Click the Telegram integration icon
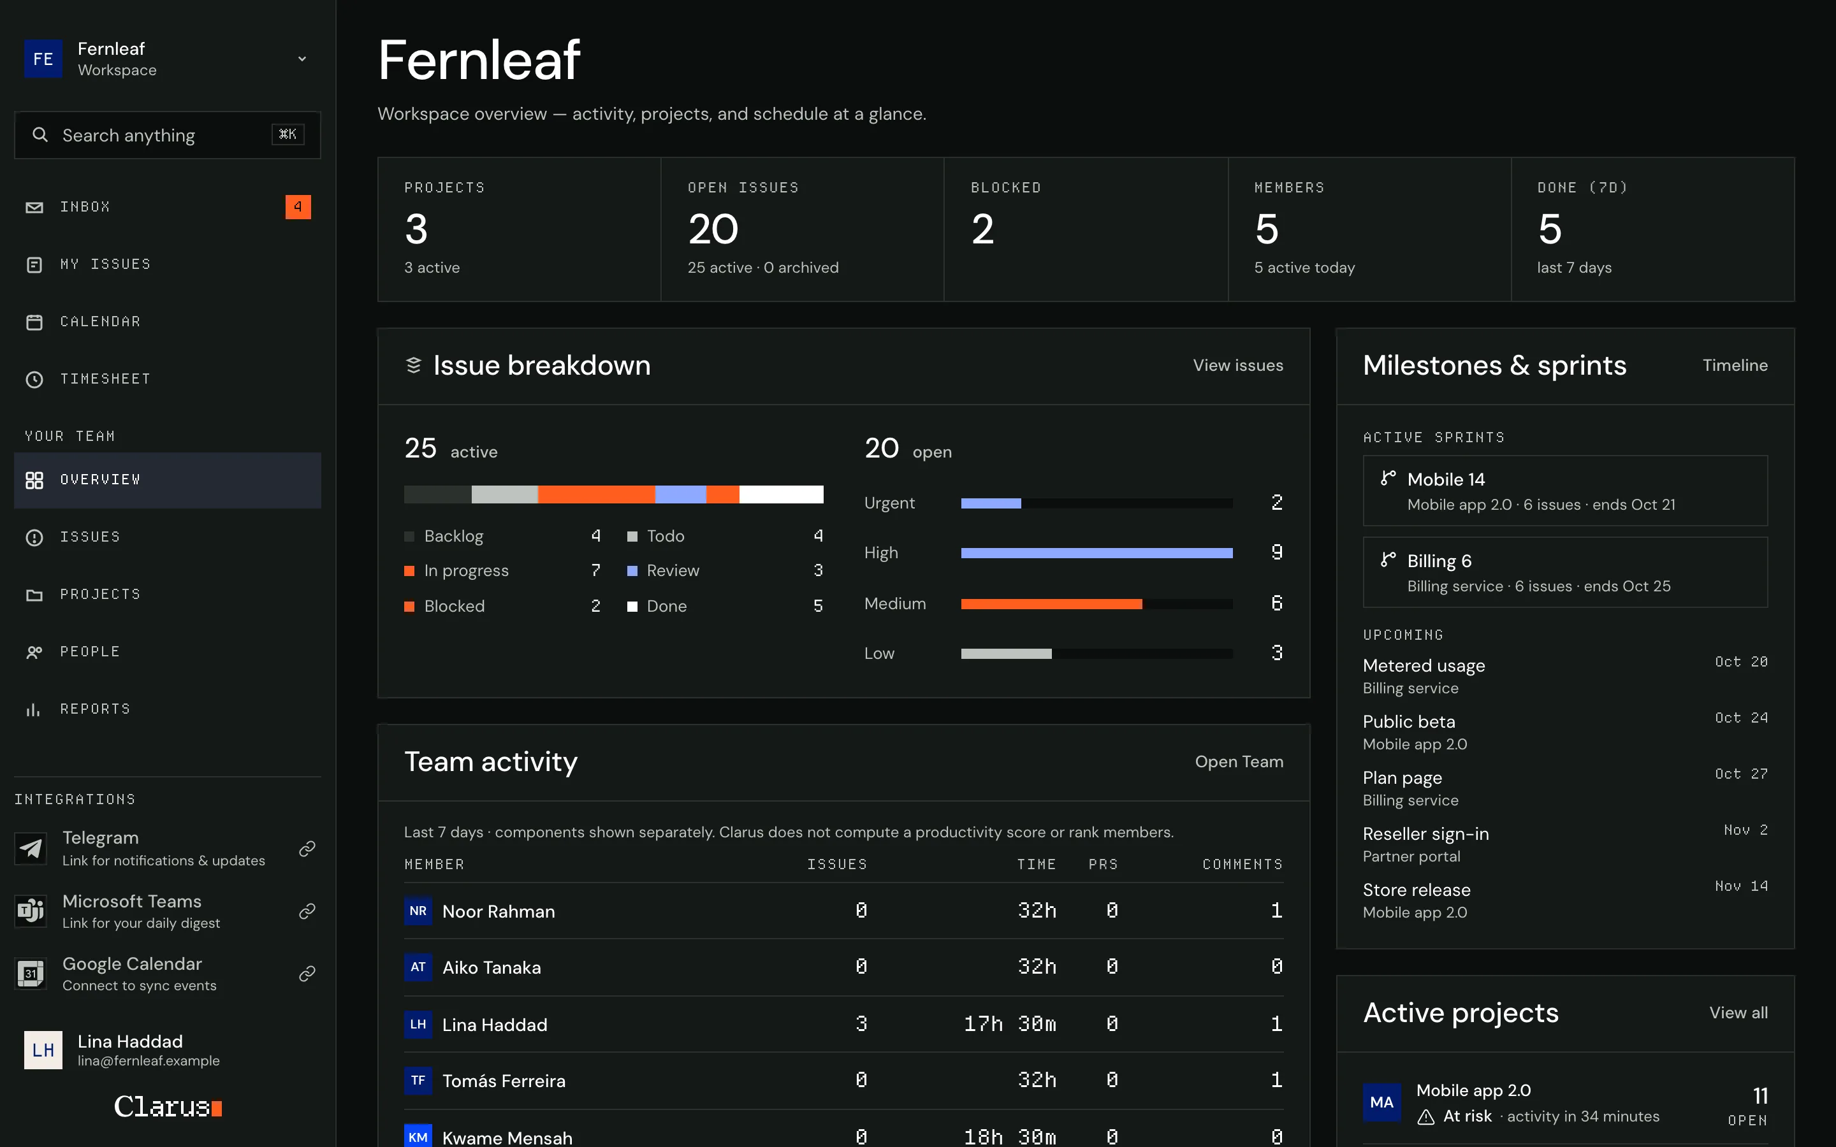 (31, 848)
